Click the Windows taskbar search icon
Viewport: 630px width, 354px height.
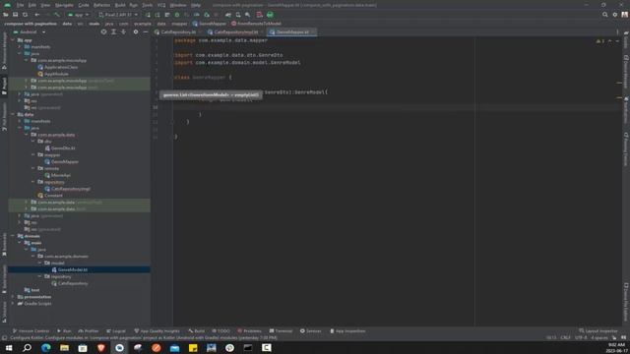click(x=28, y=347)
